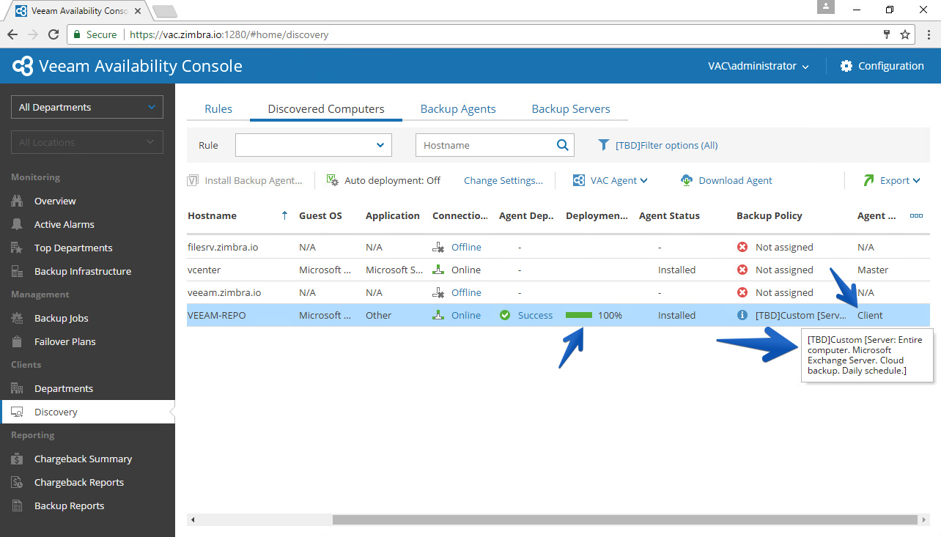Click the VAC Agent toolbar icon

tap(578, 180)
